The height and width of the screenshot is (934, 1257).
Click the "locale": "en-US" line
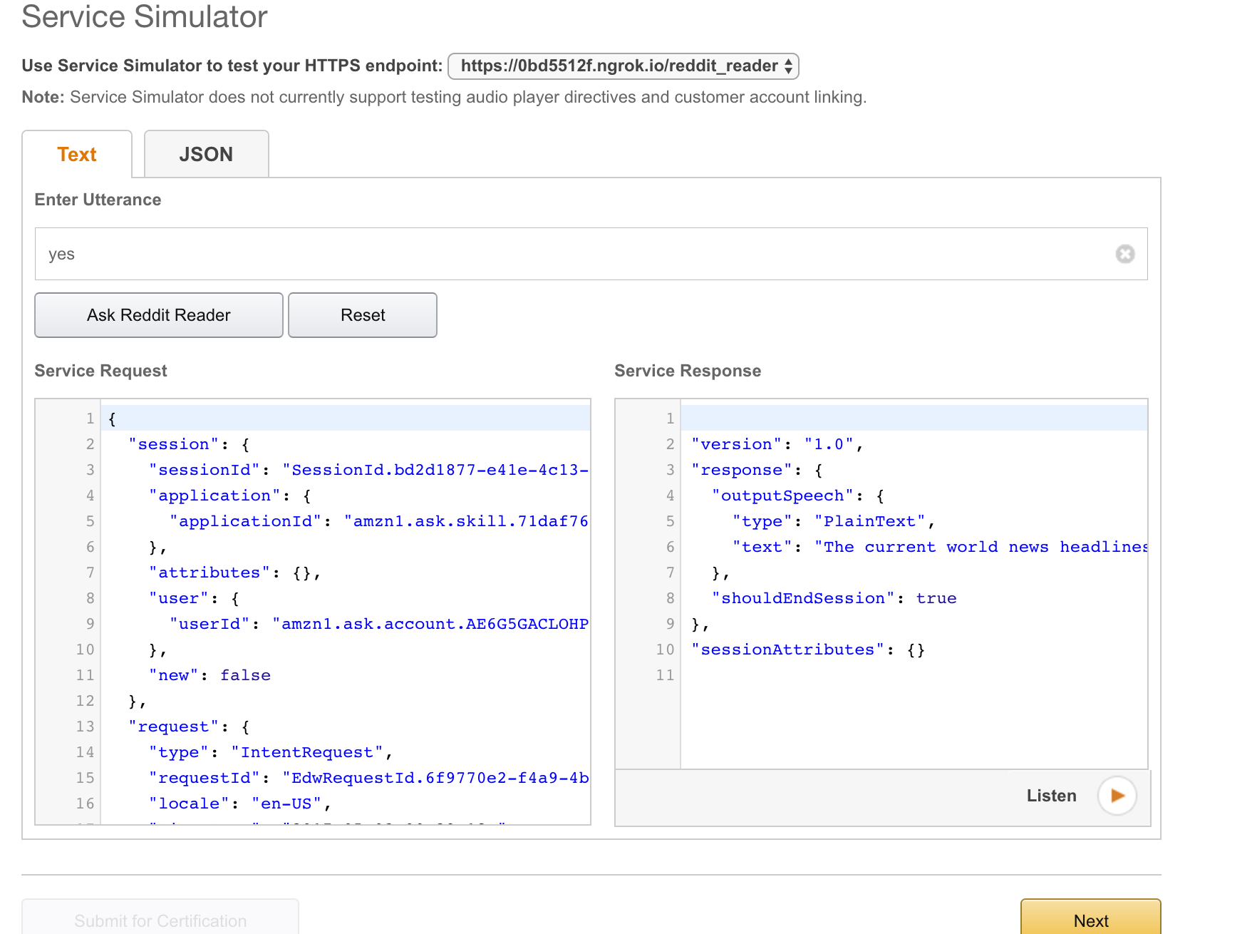pos(240,804)
